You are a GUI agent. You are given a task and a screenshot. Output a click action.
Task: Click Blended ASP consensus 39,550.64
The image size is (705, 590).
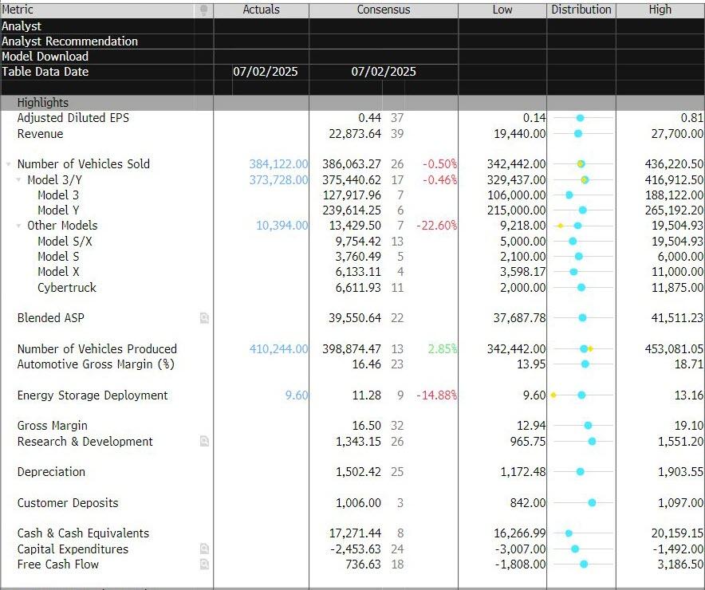[x=355, y=318]
